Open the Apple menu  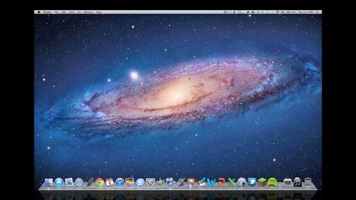pyautogui.click(x=39, y=12)
